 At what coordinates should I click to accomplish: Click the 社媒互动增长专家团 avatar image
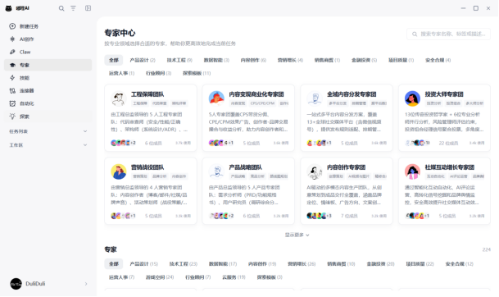click(x=412, y=171)
